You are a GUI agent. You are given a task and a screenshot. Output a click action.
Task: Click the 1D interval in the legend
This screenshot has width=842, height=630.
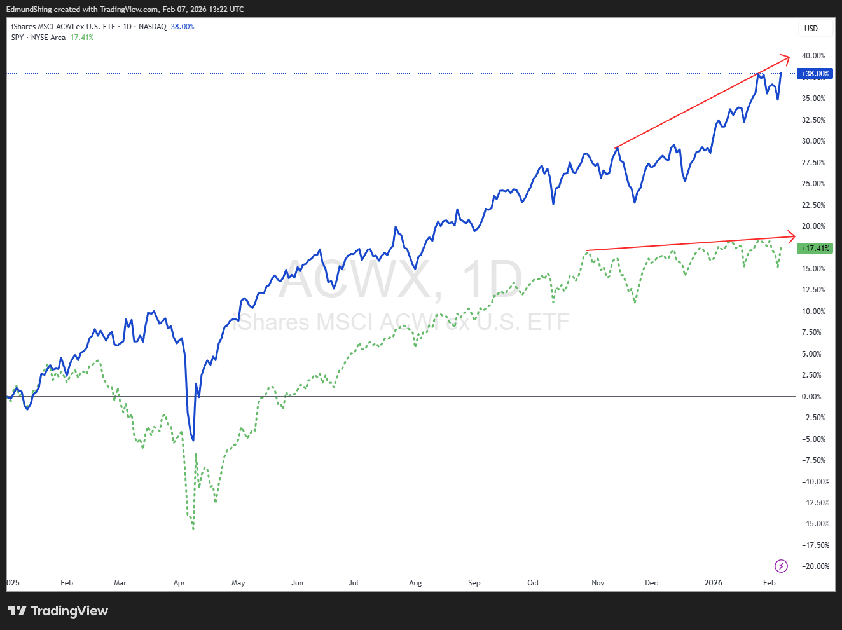(127, 27)
